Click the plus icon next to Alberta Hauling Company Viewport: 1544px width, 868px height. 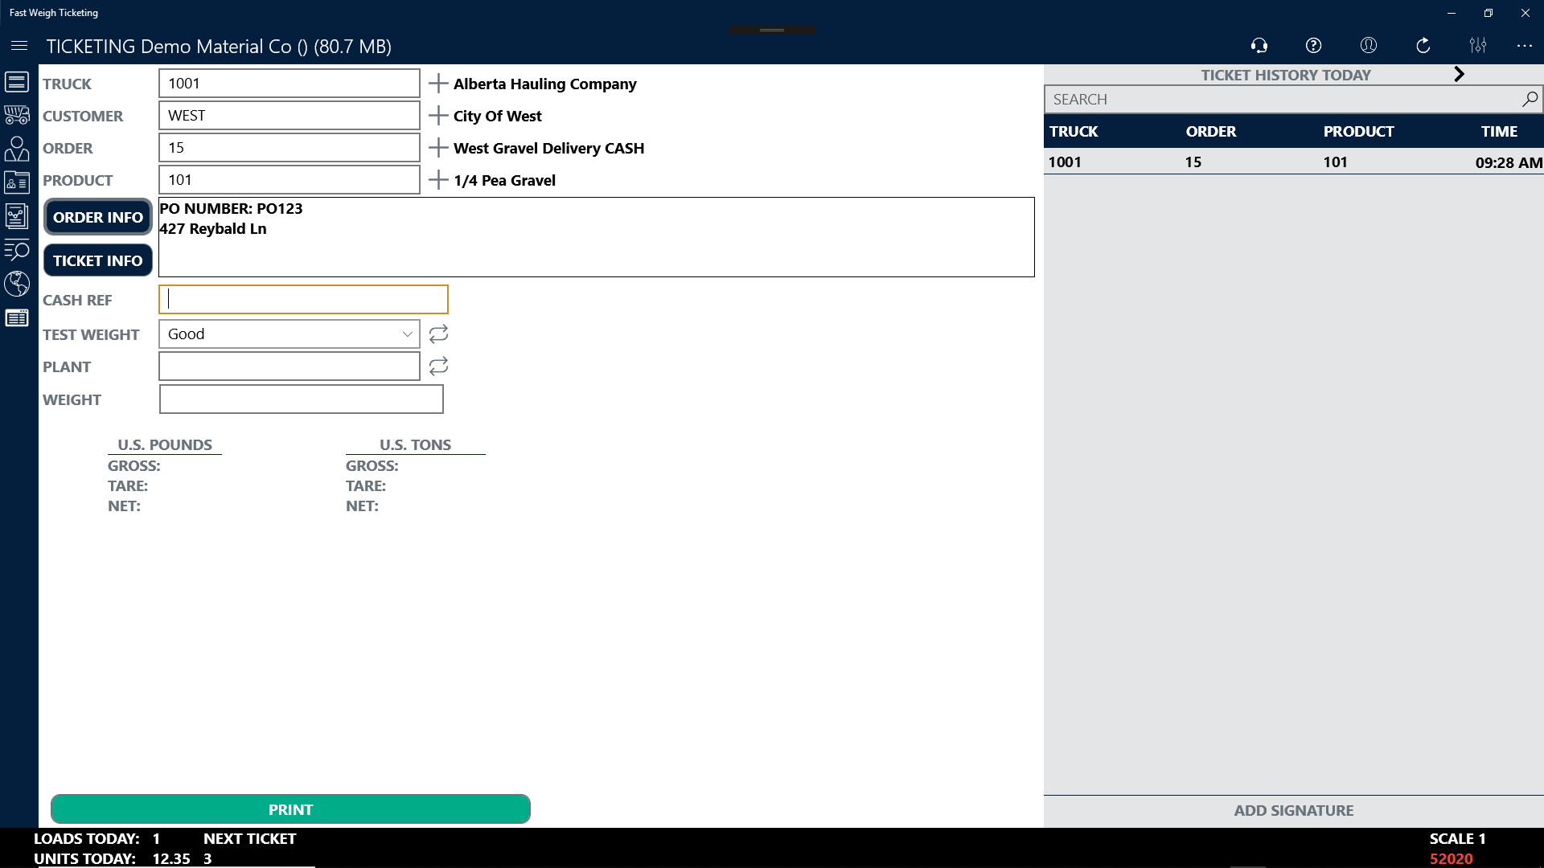coord(438,84)
